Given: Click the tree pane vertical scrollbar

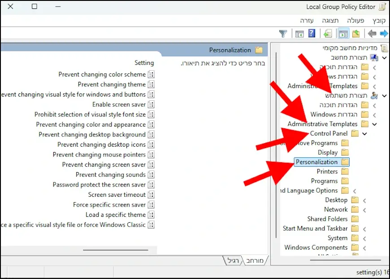Looking at the screenshot, I should pyautogui.click(x=276, y=145).
